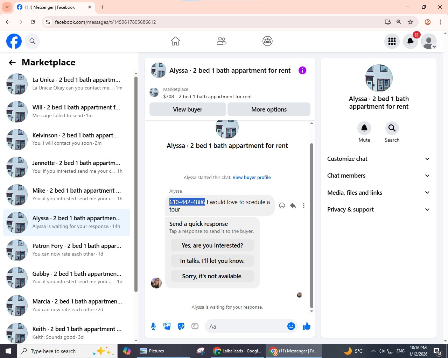Open Marcia conversation
448x358 pixels.
[66, 305]
